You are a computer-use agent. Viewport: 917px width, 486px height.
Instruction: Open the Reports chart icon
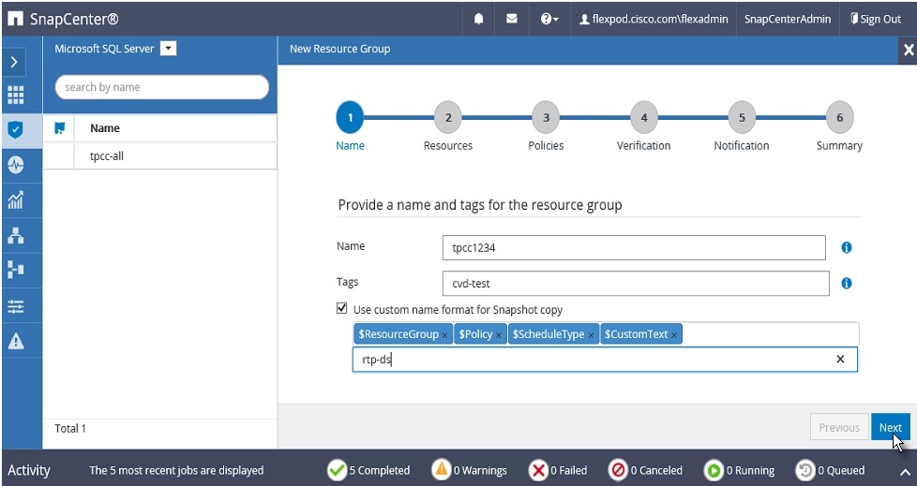point(15,199)
